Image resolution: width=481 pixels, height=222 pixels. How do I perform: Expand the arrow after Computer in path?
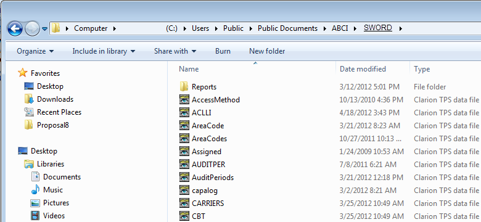[115, 28]
